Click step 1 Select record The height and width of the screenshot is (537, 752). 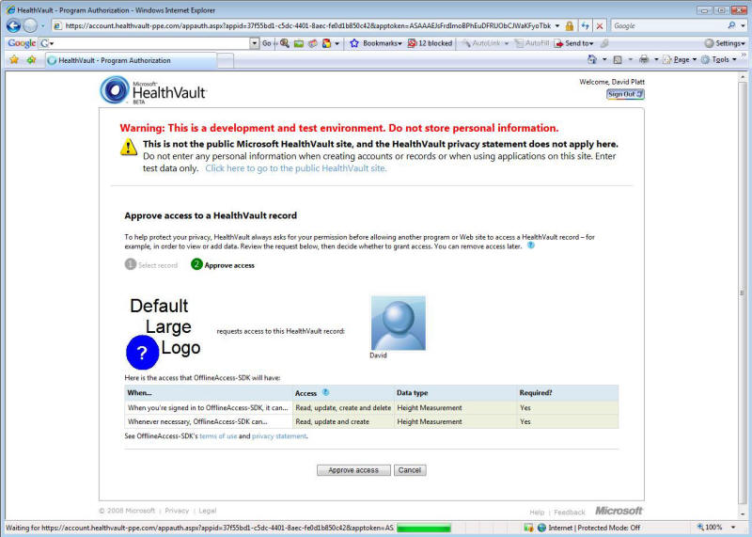pyautogui.click(x=151, y=264)
